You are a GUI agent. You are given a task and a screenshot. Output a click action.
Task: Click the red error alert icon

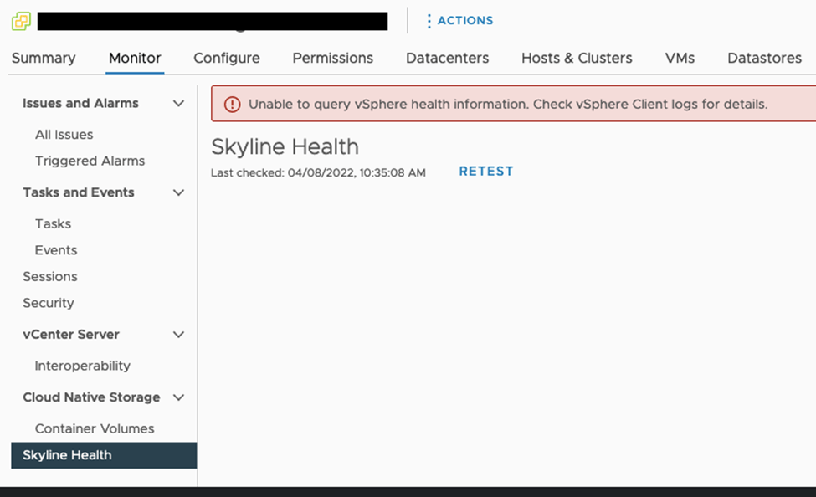pyautogui.click(x=232, y=105)
